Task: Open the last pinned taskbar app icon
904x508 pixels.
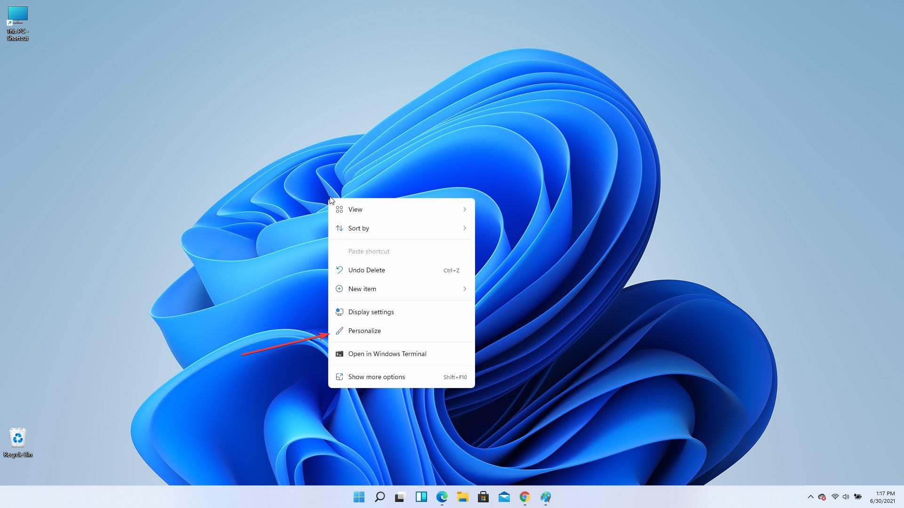Action: (x=545, y=497)
